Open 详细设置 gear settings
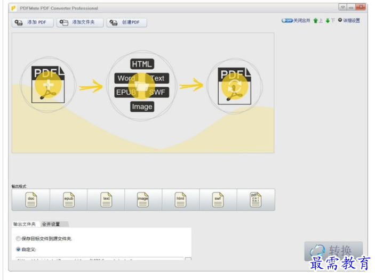Viewport: 375px width, 280px height. pyautogui.click(x=349, y=21)
